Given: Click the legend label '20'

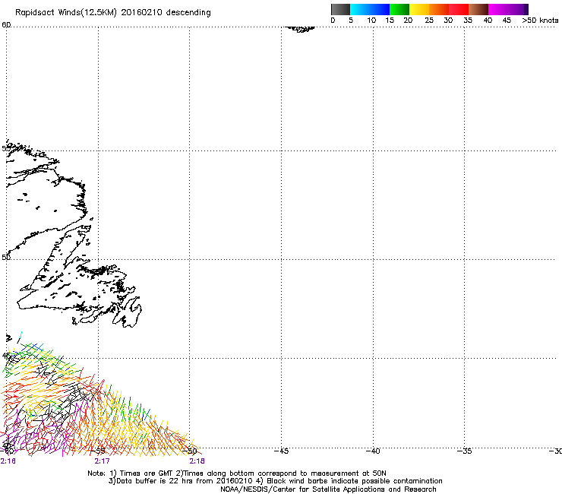Looking at the screenshot, I should (408, 21).
